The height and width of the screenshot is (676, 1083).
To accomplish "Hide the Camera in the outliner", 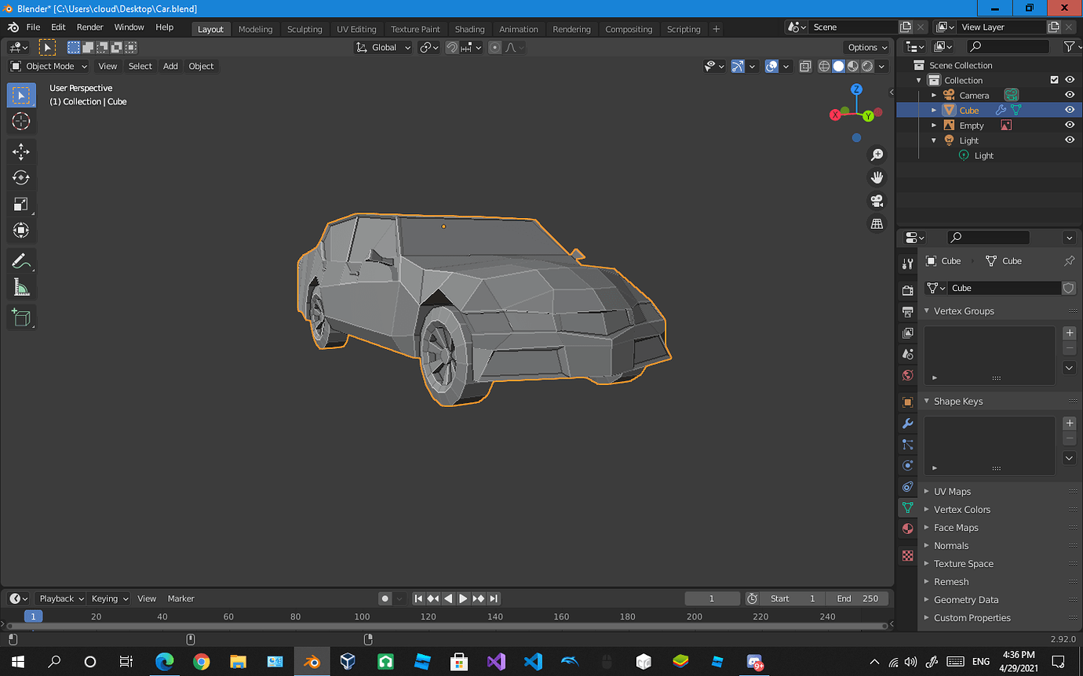I will [x=1069, y=95].
